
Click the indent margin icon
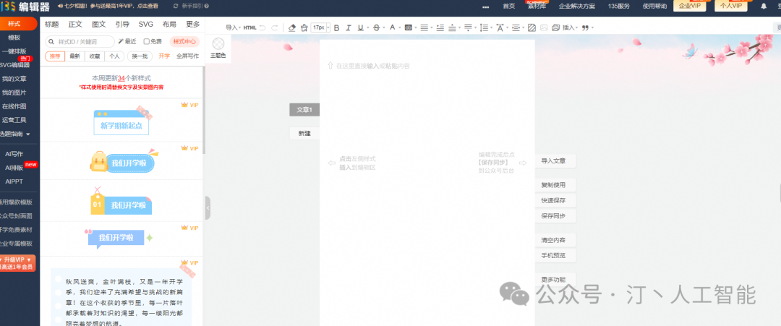click(515, 28)
